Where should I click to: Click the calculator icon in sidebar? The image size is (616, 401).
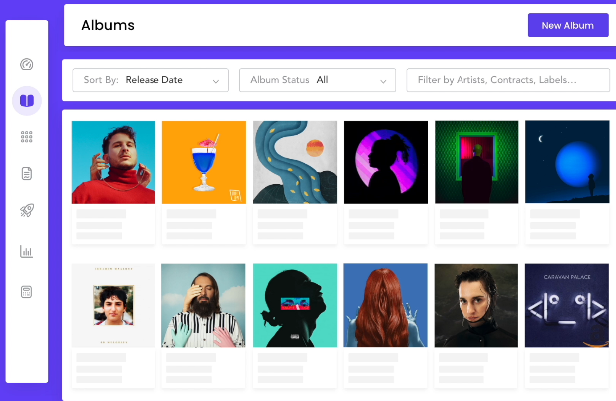tap(27, 292)
